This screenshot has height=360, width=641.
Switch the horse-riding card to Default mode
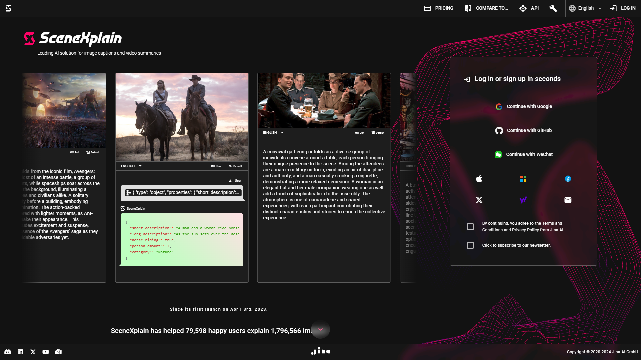(235, 166)
